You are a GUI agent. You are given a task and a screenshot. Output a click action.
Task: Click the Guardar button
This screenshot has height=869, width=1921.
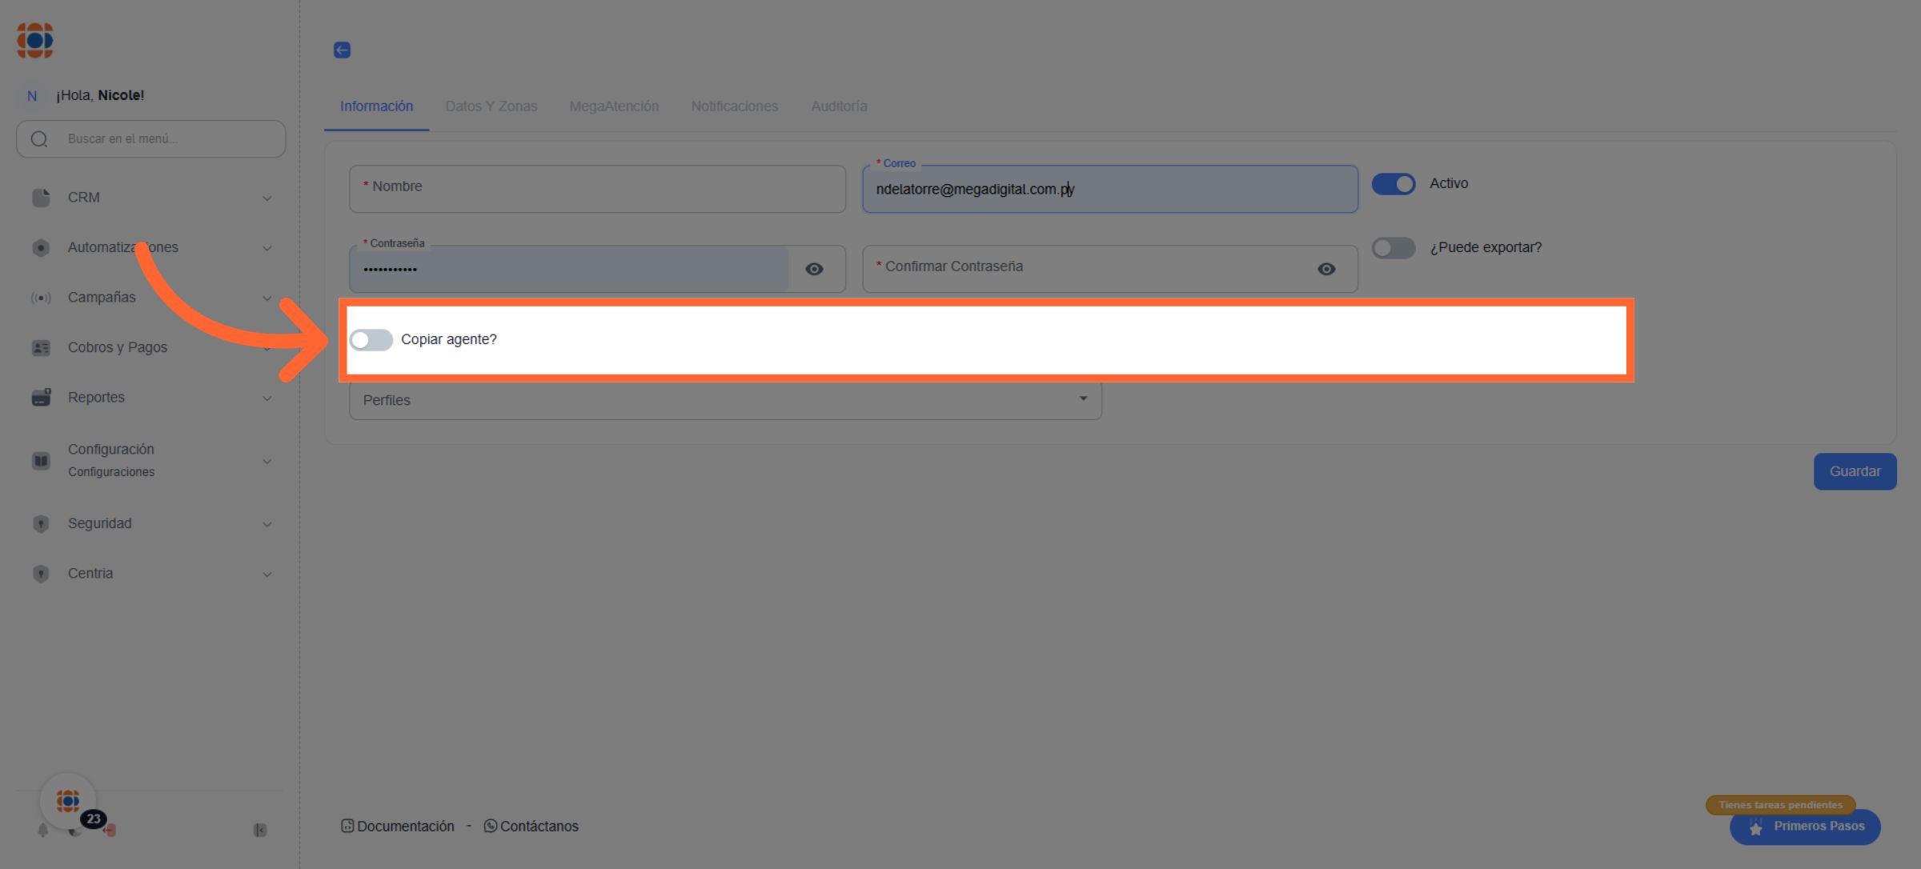click(x=1854, y=471)
